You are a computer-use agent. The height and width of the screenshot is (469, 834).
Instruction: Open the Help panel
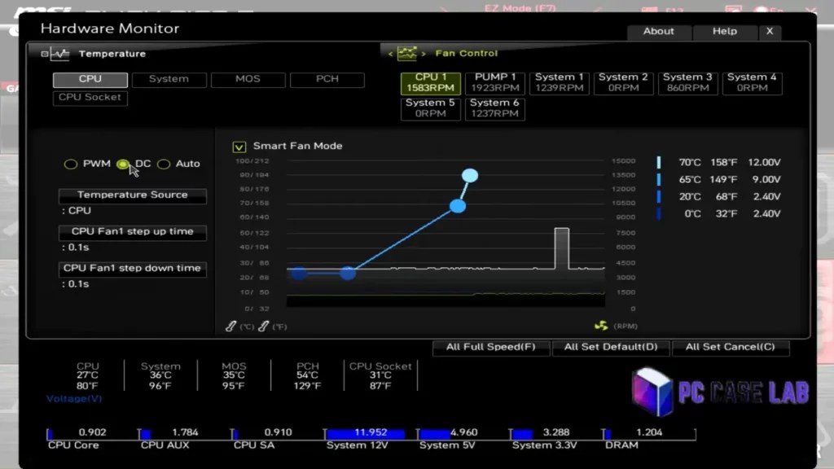coord(723,31)
